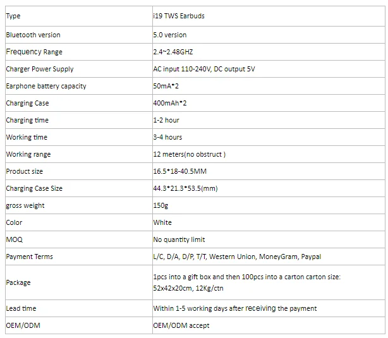Click the "i19 TWS Earbuds" type value cell

pos(179,16)
